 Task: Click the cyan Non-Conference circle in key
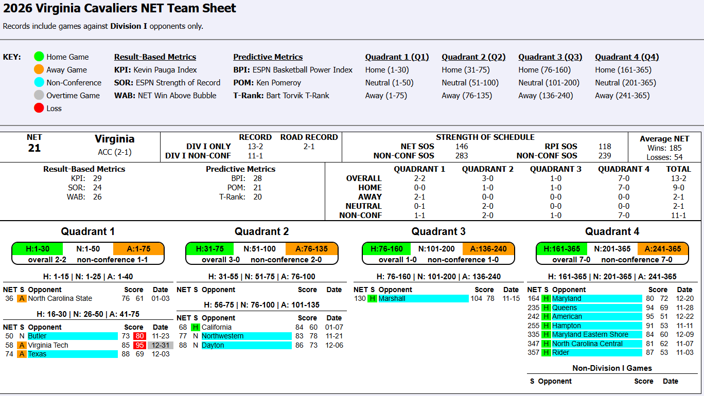(x=39, y=83)
